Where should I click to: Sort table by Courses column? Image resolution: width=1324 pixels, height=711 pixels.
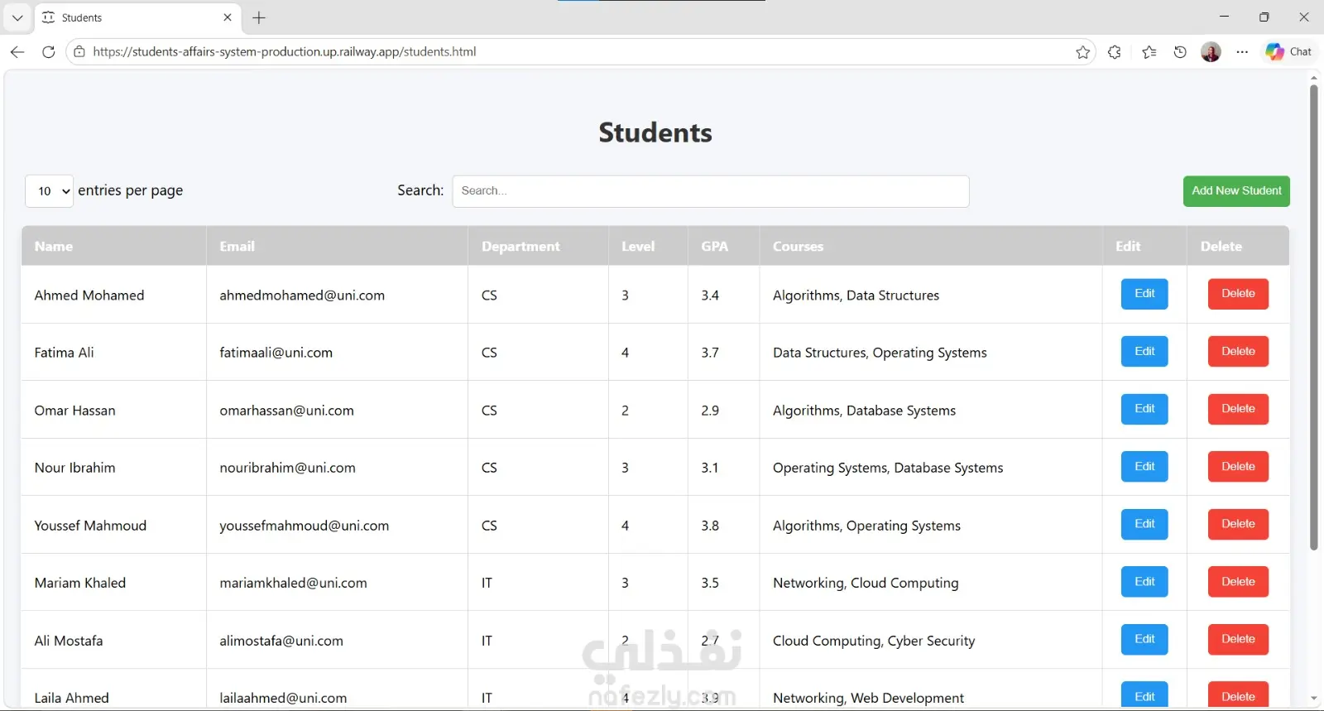[931, 246]
